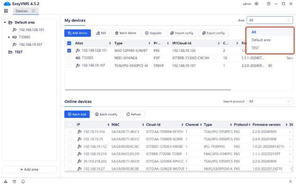Click camera icon for device 192.18.19.156
Image resolution: width=296 pixels, height=185 pixels.
[79, 132]
